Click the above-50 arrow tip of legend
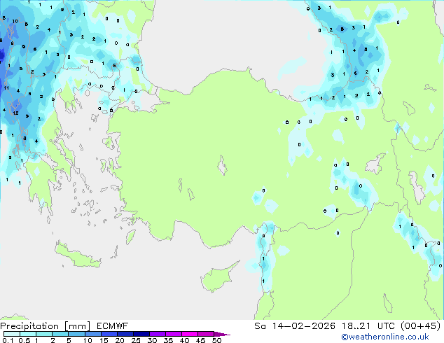Viewport: 444px width, 343px height. click(x=222, y=334)
